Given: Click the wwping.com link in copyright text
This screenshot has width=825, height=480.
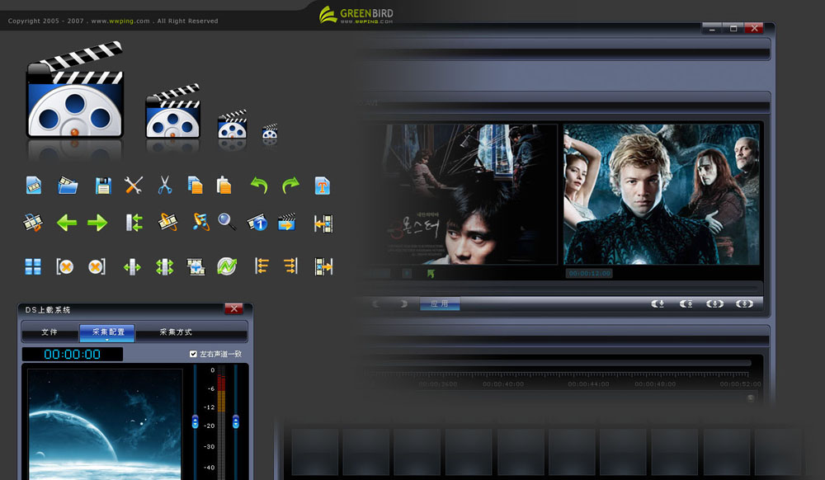Looking at the screenshot, I should (x=121, y=21).
